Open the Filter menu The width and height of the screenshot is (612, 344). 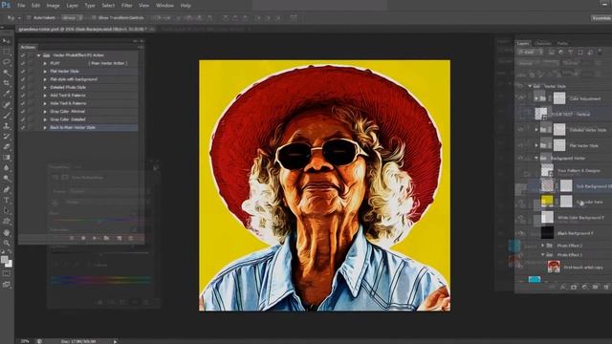(126, 6)
